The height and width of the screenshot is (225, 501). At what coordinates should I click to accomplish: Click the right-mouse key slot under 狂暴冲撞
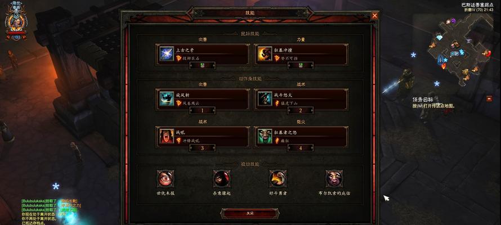301,65
